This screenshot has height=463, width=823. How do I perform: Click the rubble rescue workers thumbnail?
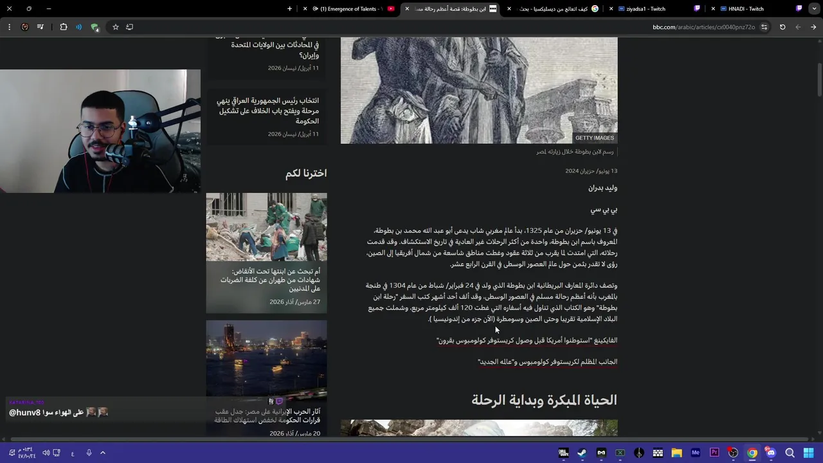[266, 227]
